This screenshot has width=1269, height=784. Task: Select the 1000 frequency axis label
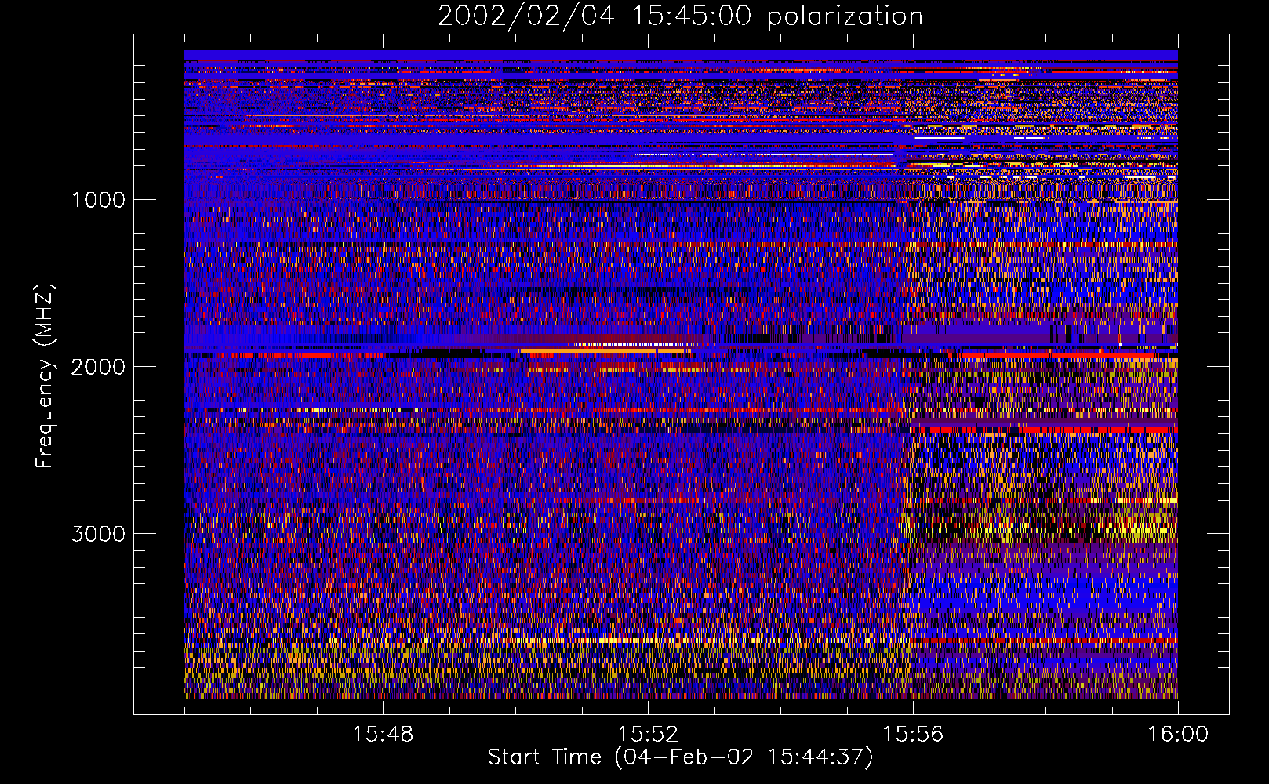pos(98,200)
